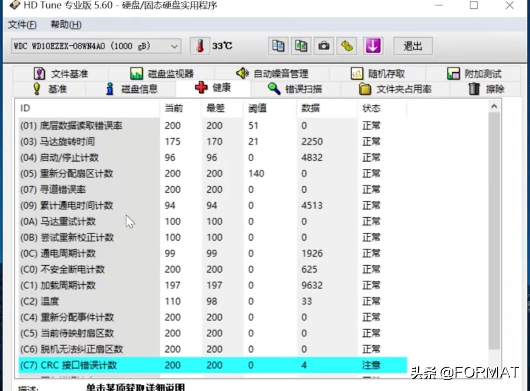Open the 文件(F) menu
The image size is (530, 391).
pyautogui.click(x=22, y=25)
